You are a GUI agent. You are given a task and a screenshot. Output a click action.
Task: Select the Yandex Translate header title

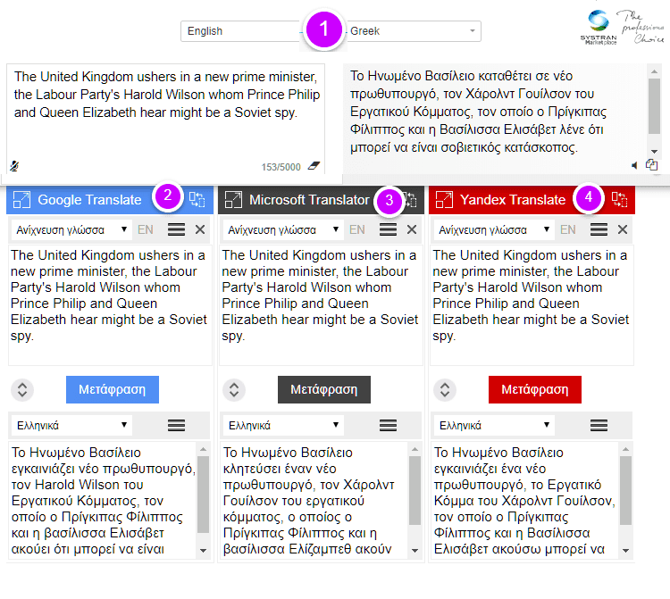(x=513, y=199)
